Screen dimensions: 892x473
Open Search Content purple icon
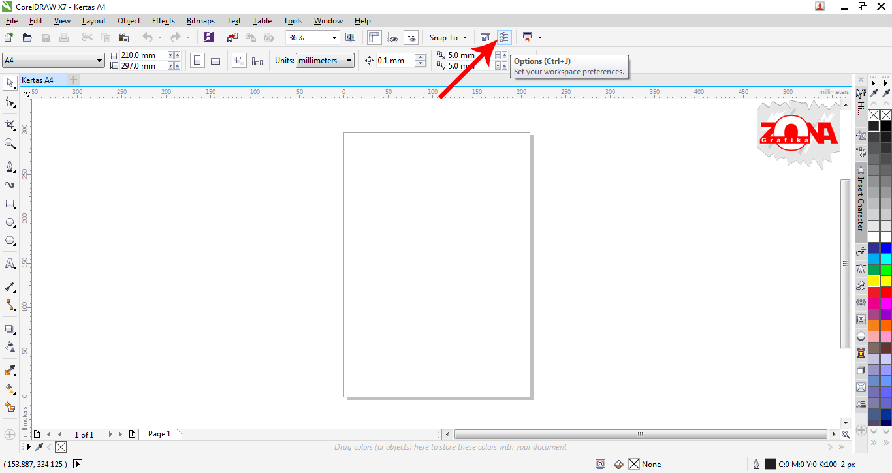(x=209, y=38)
